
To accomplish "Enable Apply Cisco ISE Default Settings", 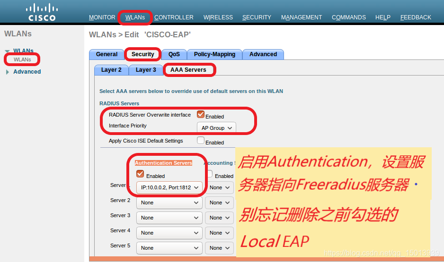I will (x=201, y=140).
